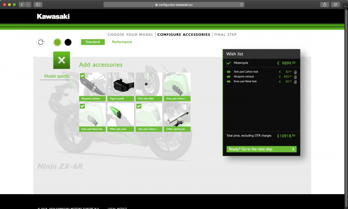This screenshot has height=209, width=348.
Task: Remove Akrapovic exhaust using its trash icon
Action: 295,77
